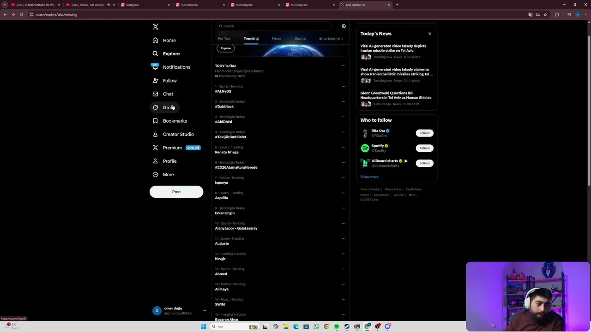The height and width of the screenshot is (332, 591).
Task: Open Notifications in the sidebar
Action: click(x=172, y=67)
